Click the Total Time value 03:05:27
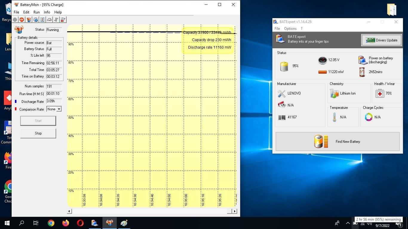The height and width of the screenshot is (229, 408). click(54, 70)
